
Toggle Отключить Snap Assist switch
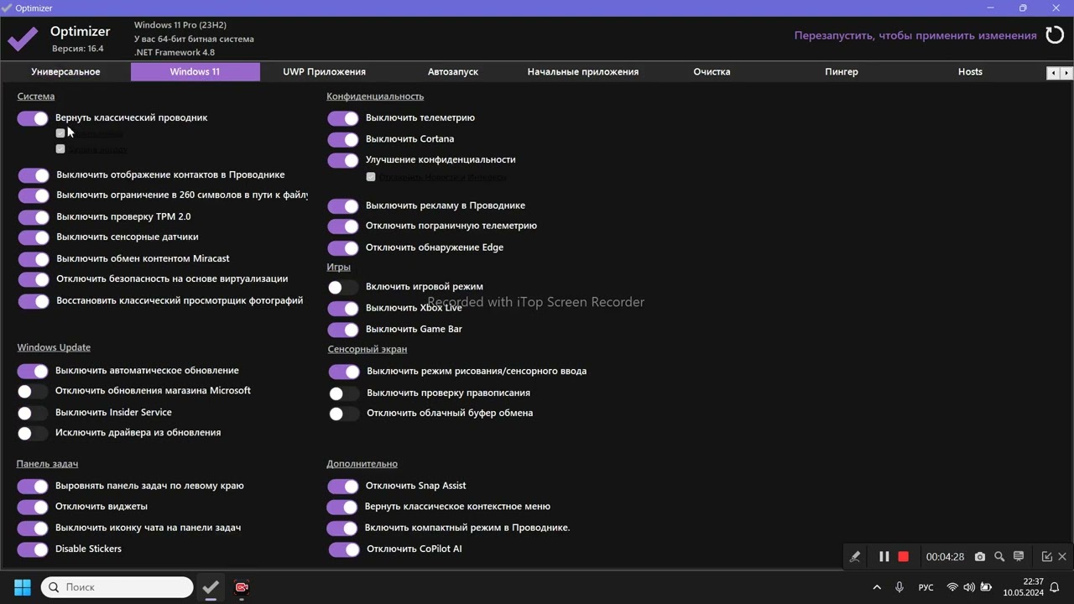click(343, 487)
